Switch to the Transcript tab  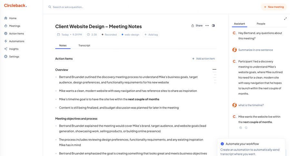84,45
